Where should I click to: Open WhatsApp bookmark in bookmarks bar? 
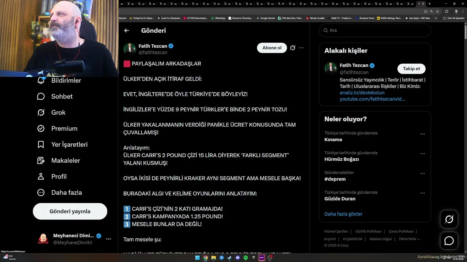click(218, 18)
